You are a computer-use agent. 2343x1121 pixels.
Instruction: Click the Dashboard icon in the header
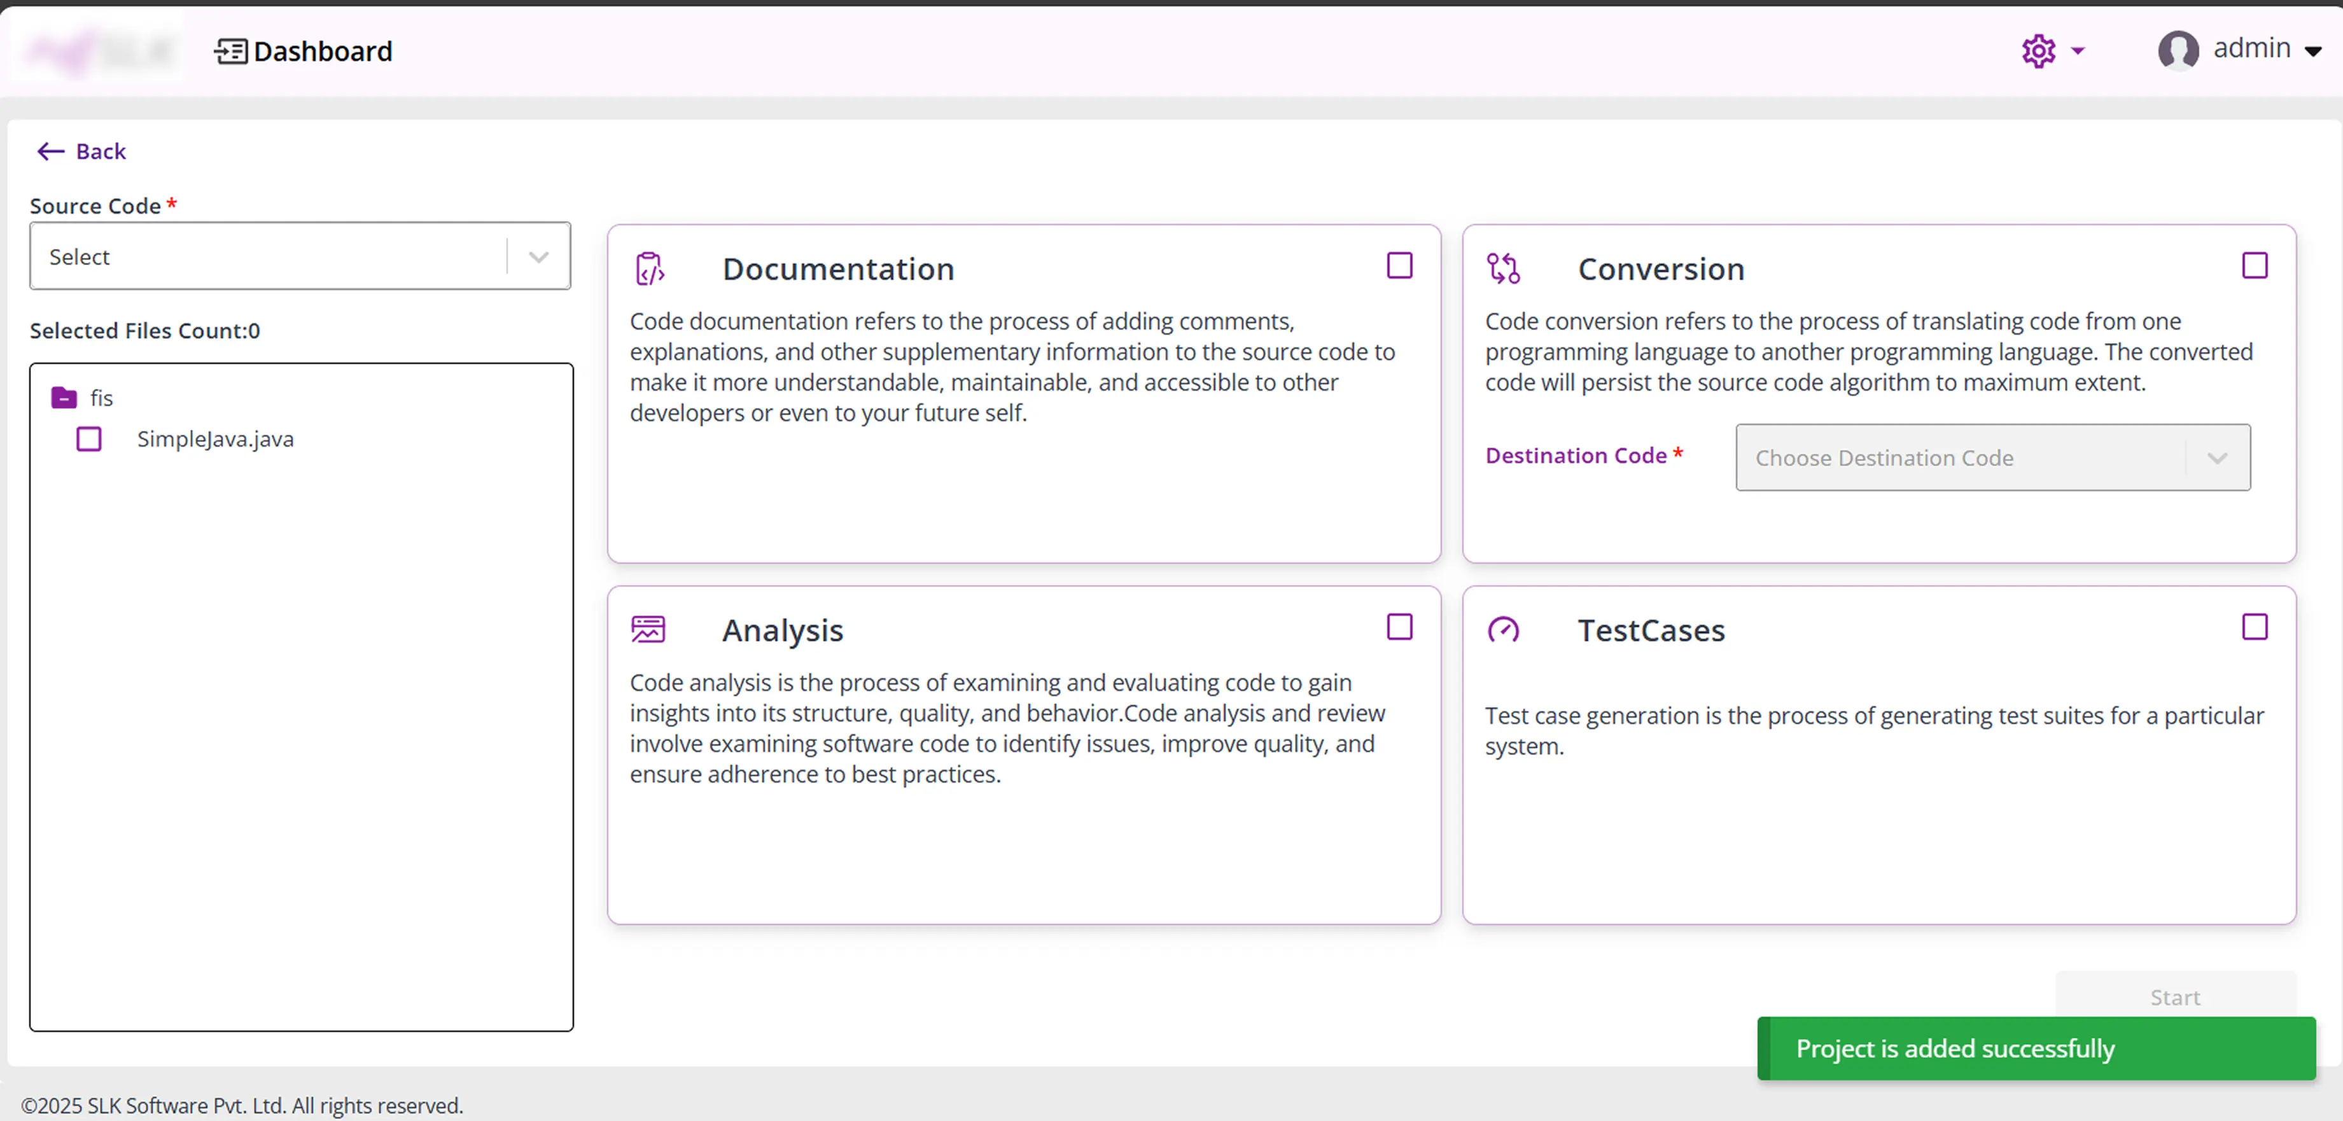230,51
